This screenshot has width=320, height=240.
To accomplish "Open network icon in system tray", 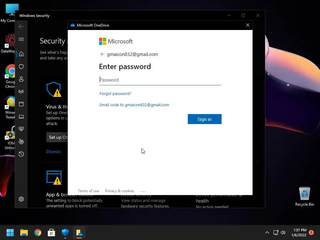I will point(276,232).
